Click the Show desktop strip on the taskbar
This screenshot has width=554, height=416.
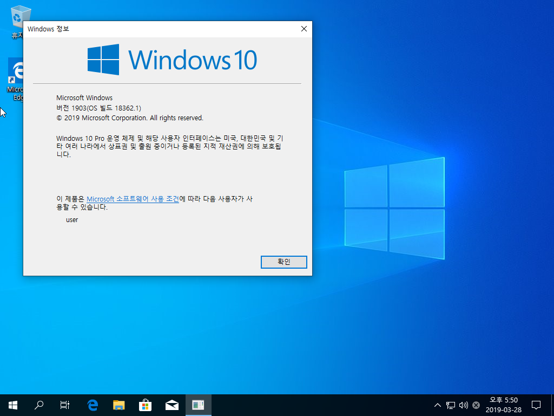pos(552,405)
